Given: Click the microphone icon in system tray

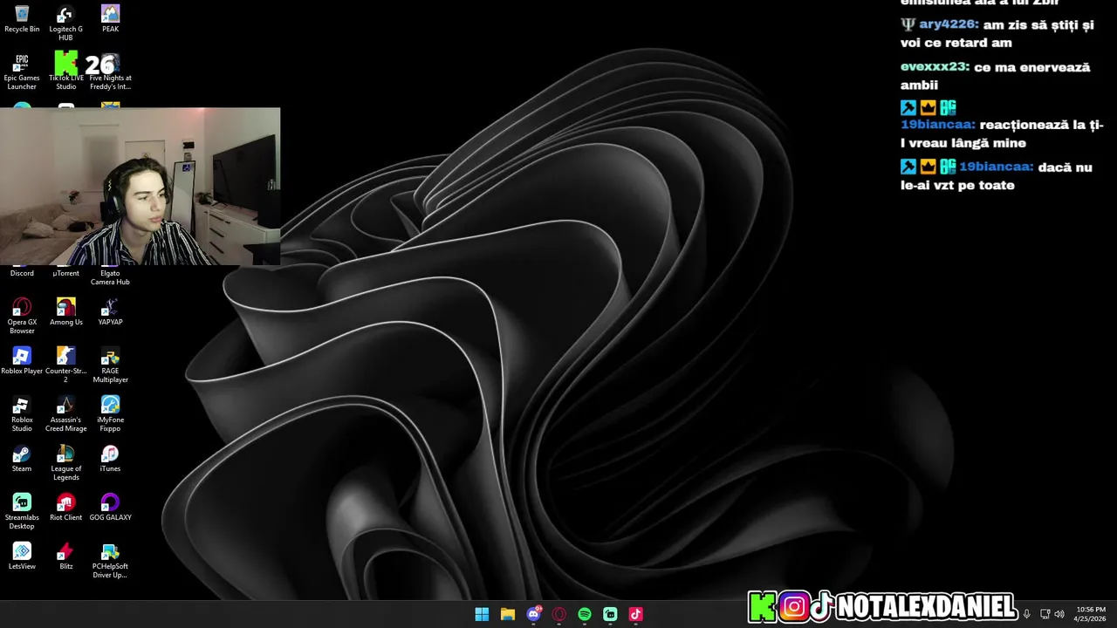Looking at the screenshot, I should pyautogui.click(x=1027, y=614).
